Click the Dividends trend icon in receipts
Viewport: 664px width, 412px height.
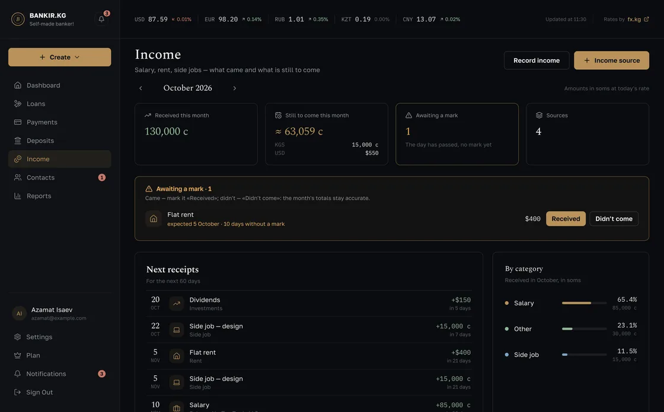pos(177,304)
